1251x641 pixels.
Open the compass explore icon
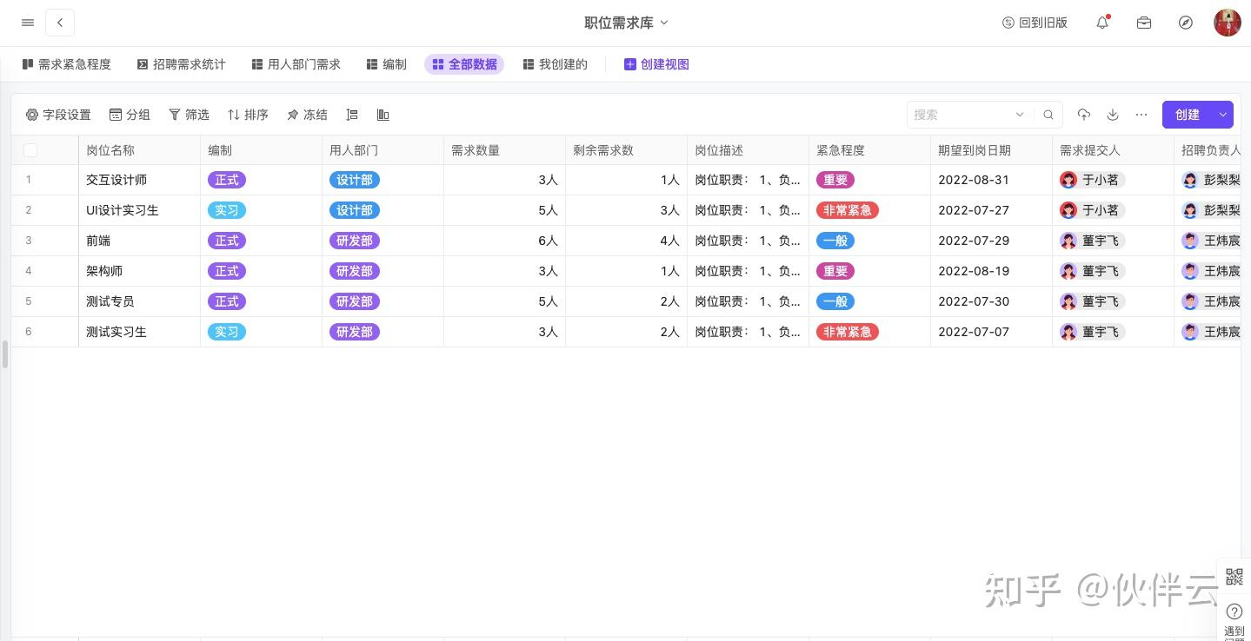click(1186, 23)
